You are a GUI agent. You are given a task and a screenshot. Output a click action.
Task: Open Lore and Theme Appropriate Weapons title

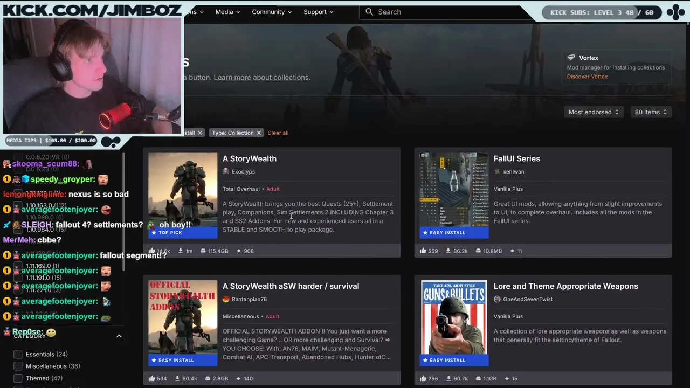point(566,286)
